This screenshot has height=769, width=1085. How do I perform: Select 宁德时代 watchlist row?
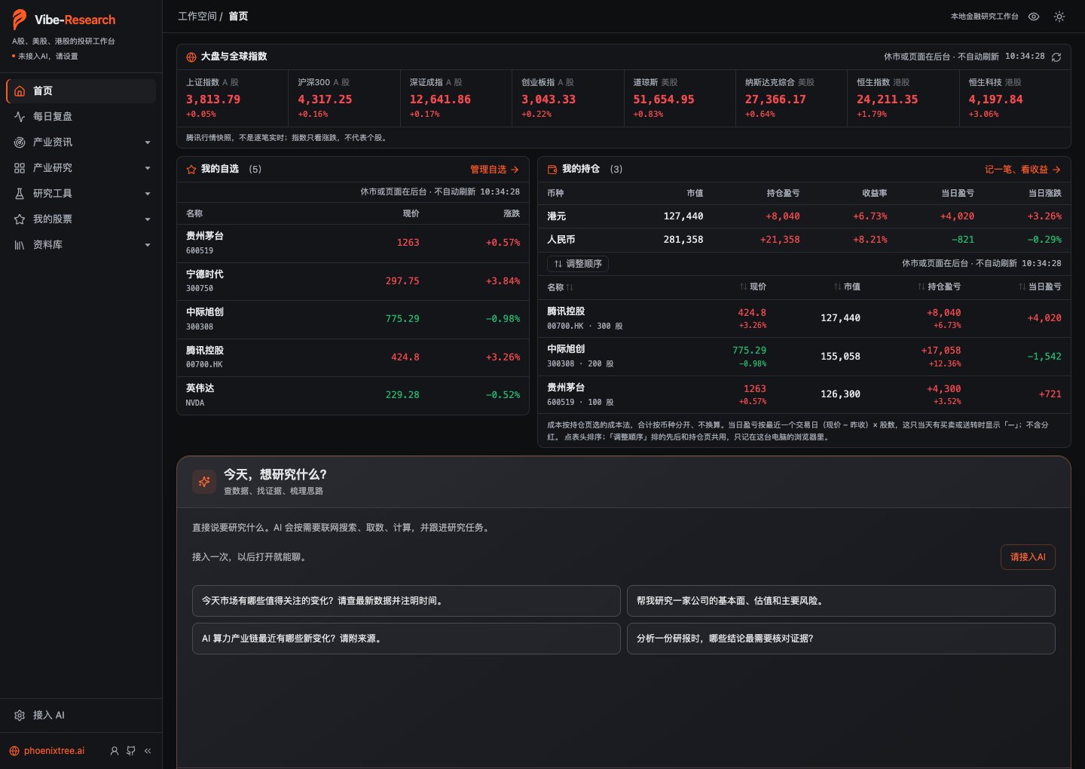coord(353,281)
